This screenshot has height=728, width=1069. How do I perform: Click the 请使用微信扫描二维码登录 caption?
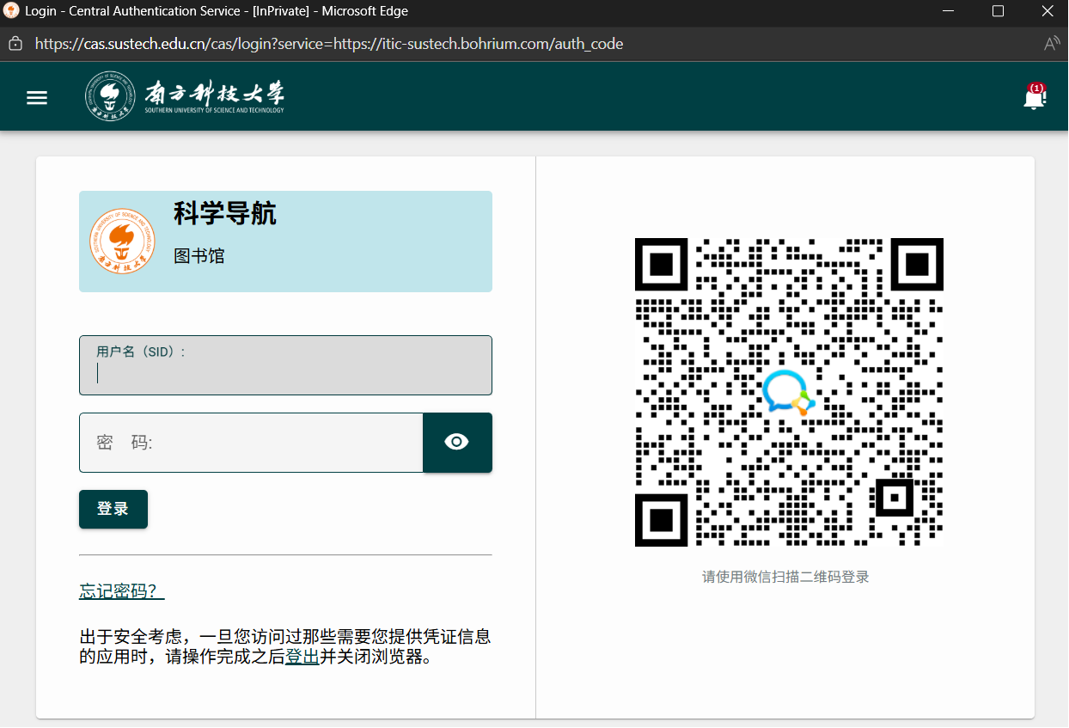pos(785,577)
